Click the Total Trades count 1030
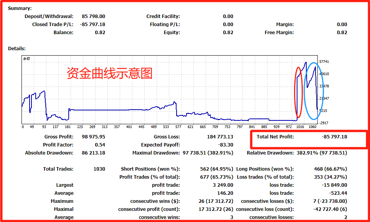Screen dimensions: 370x222 coord(99,169)
